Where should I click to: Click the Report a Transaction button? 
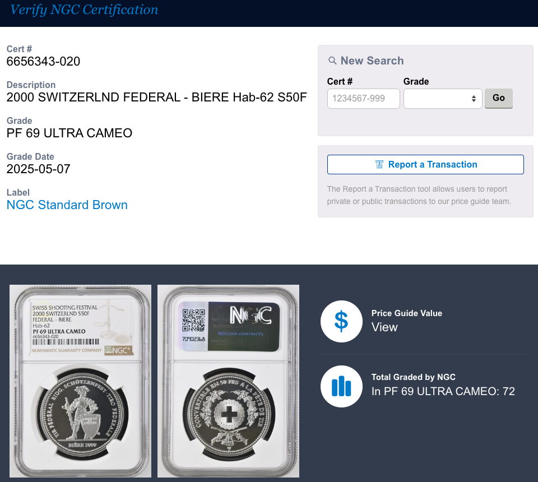click(x=425, y=165)
